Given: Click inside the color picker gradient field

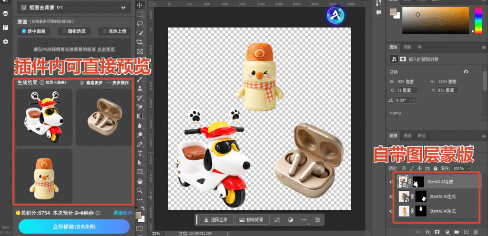Looking at the screenshot, I should (x=437, y=20).
